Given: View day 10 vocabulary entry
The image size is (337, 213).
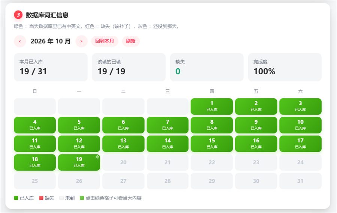Looking at the screenshot, I should pyautogui.click(x=300, y=125).
